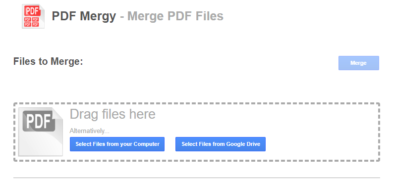Choose Select Files from your Computer
393x182 pixels.
[117, 144]
